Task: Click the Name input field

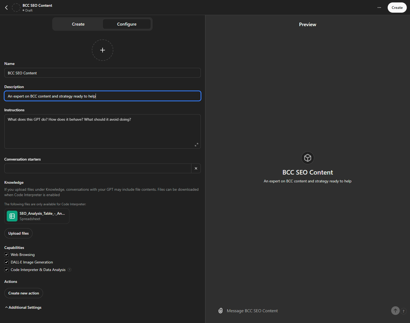Action: tap(103, 73)
